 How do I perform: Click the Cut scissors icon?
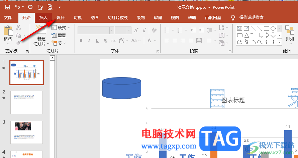point(18,28)
